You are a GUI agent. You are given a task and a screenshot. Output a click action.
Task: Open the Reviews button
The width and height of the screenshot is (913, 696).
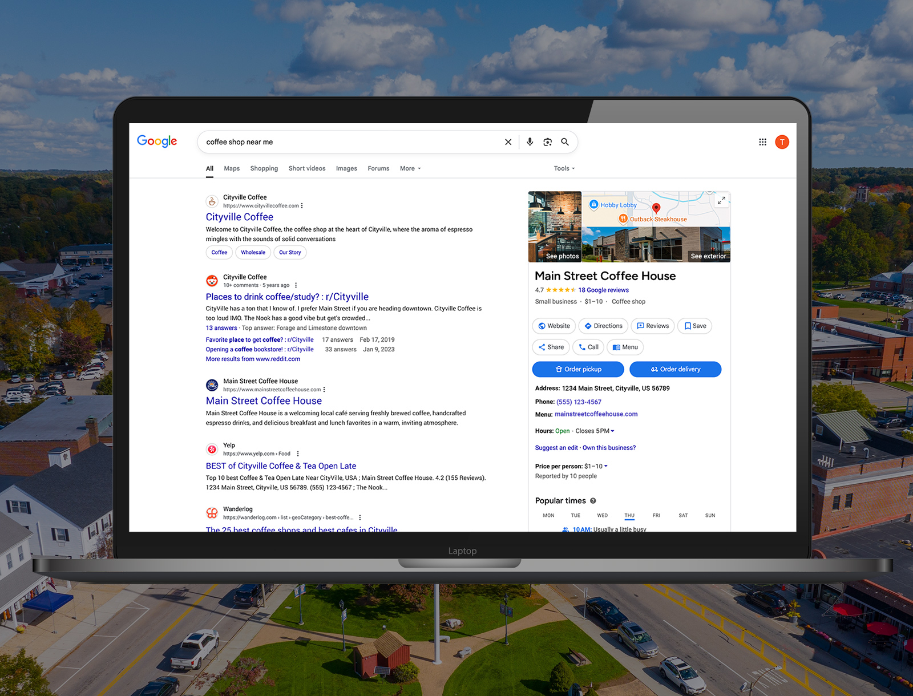tap(653, 326)
